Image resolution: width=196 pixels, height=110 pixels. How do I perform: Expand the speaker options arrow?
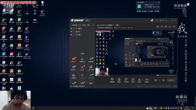point(149,80)
